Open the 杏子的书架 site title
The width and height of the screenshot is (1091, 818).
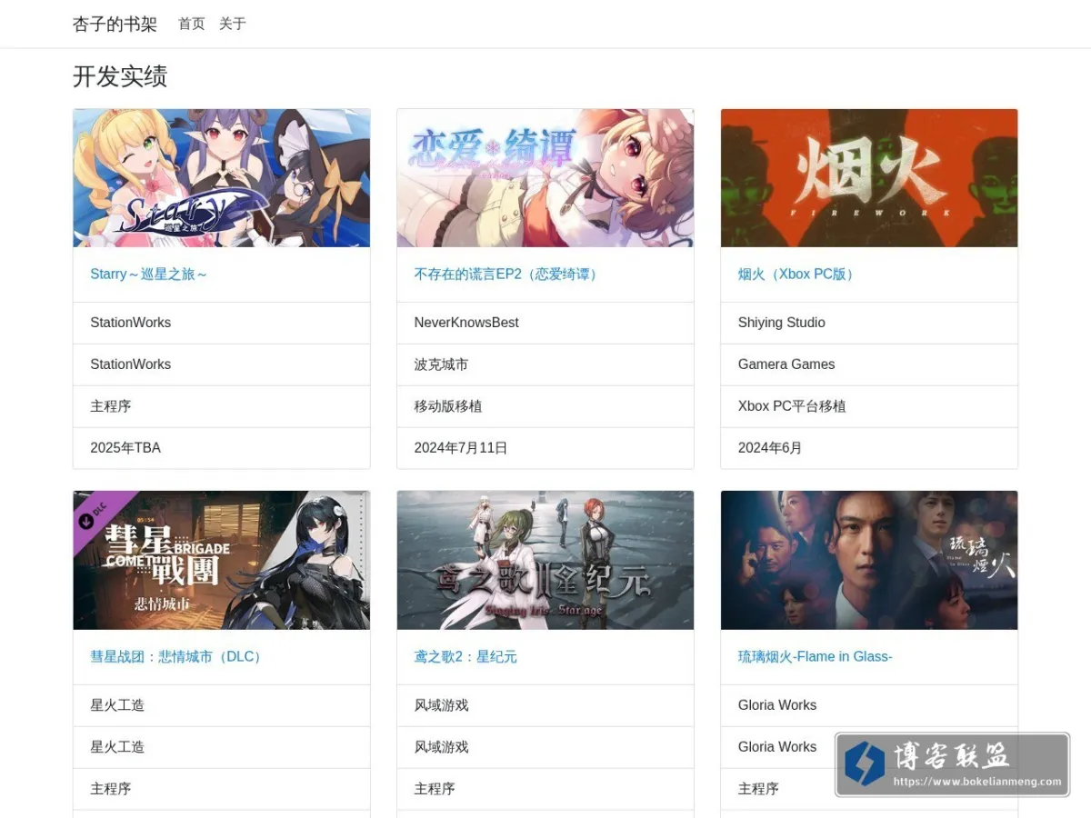pyautogui.click(x=115, y=24)
